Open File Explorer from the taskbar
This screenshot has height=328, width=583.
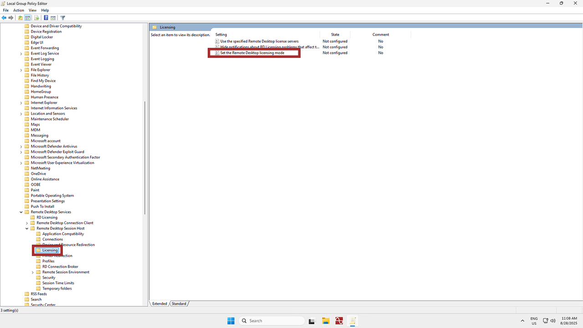tap(326, 321)
